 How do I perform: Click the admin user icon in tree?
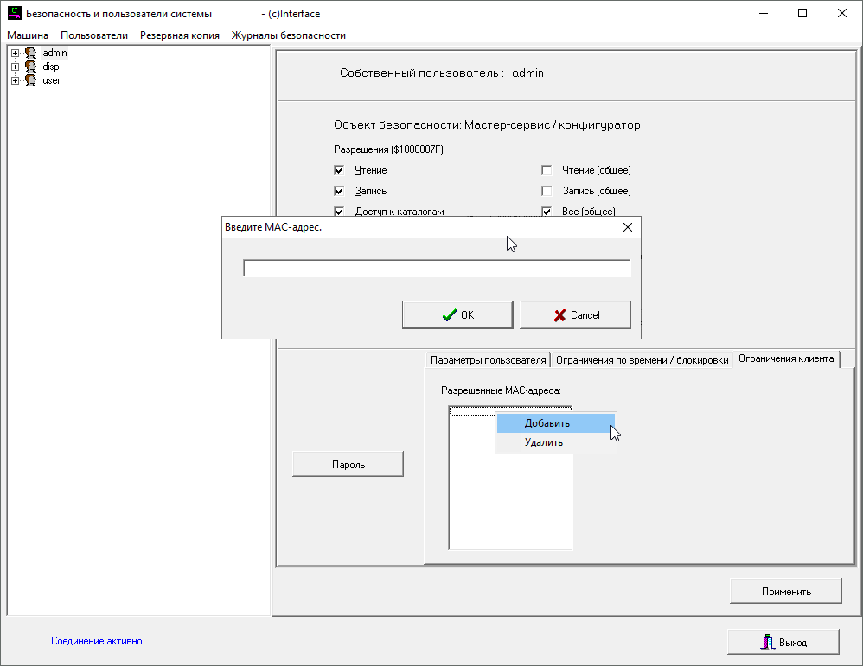tap(30, 54)
